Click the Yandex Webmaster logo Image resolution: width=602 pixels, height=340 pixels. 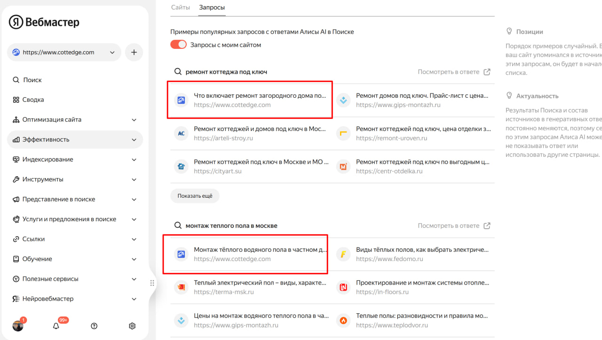[x=44, y=22]
